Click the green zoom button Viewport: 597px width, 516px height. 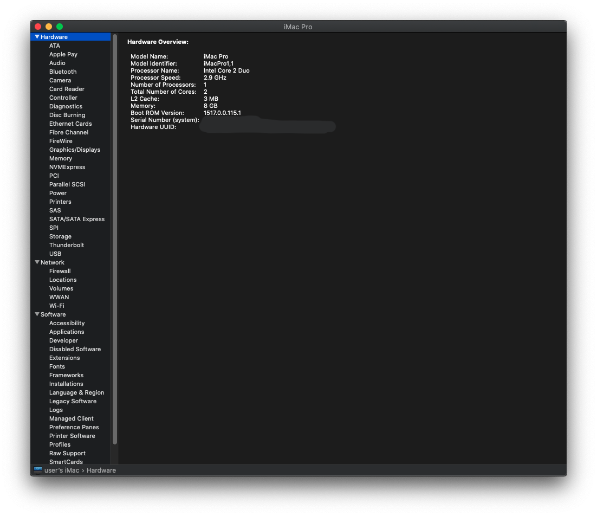click(x=60, y=27)
